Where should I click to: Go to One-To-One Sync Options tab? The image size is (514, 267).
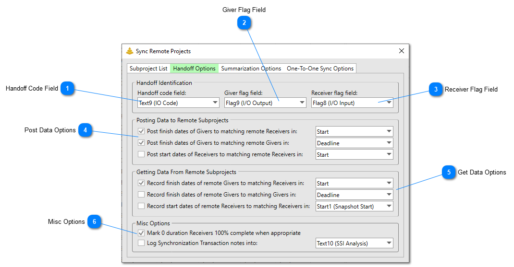coord(320,69)
